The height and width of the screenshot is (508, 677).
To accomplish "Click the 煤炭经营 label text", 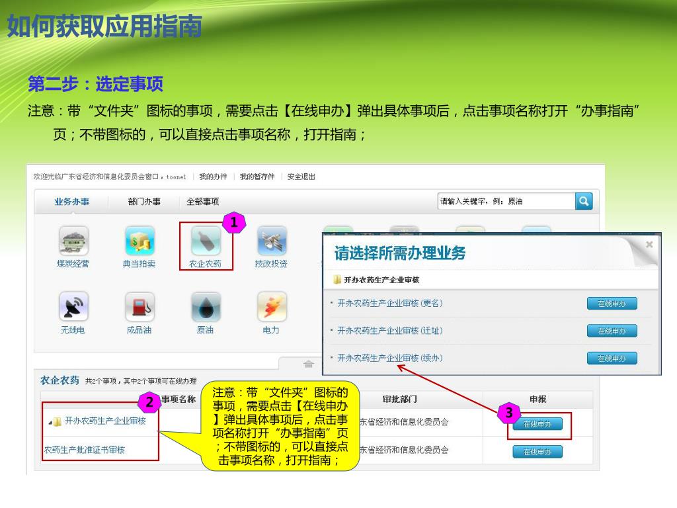I will [x=73, y=263].
